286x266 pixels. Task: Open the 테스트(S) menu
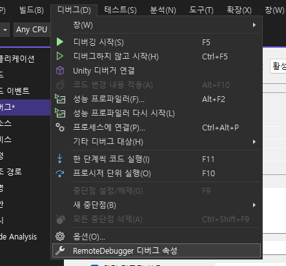click(120, 10)
